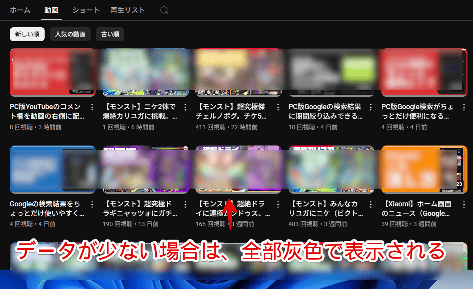Open more options for 超究極ドラギニャッツォ video
Viewport: 473px width, 289px height.
click(185, 204)
